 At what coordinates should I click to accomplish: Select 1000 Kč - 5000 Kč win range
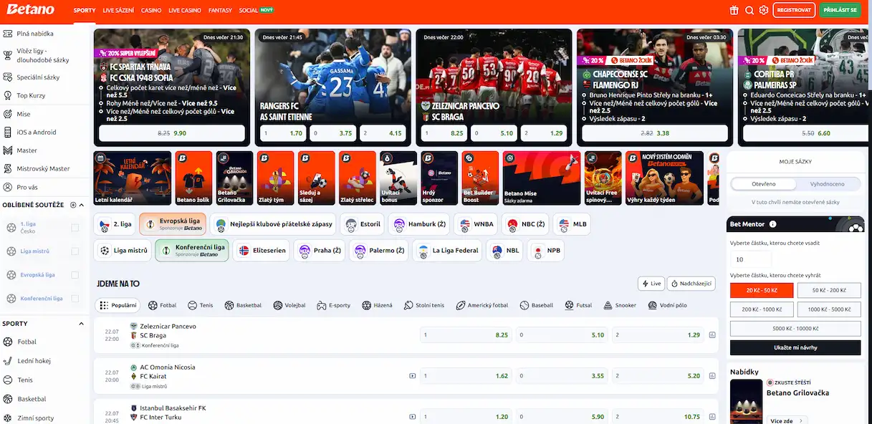(x=828, y=309)
